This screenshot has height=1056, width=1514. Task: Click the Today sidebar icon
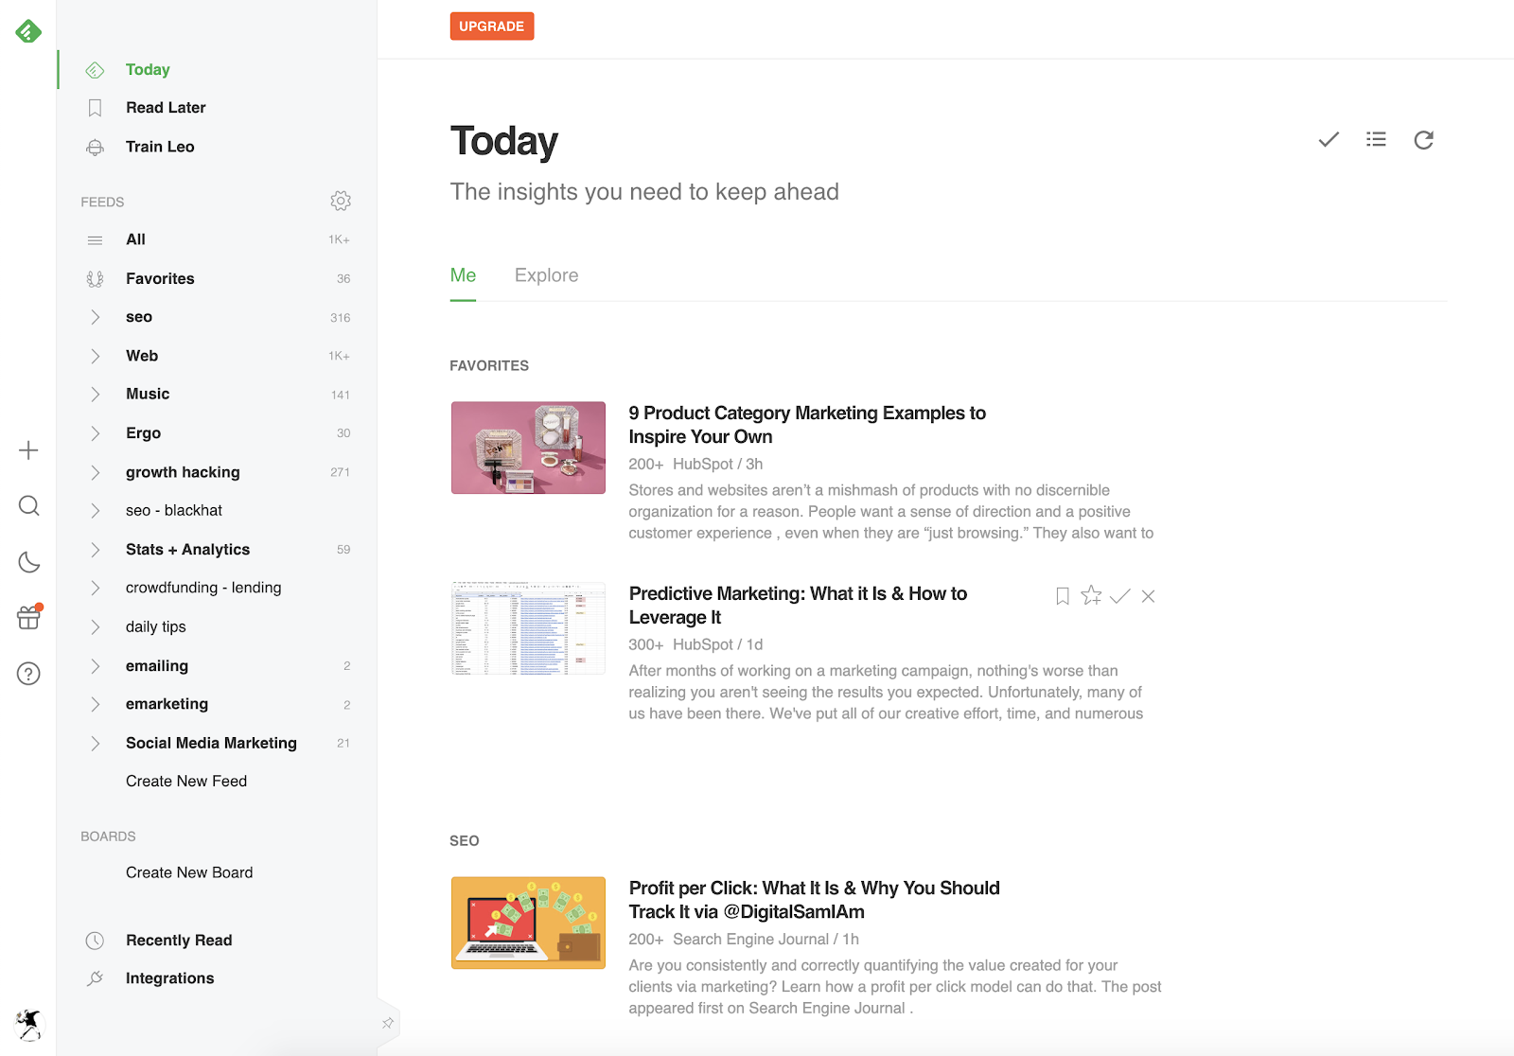click(95, 70)
